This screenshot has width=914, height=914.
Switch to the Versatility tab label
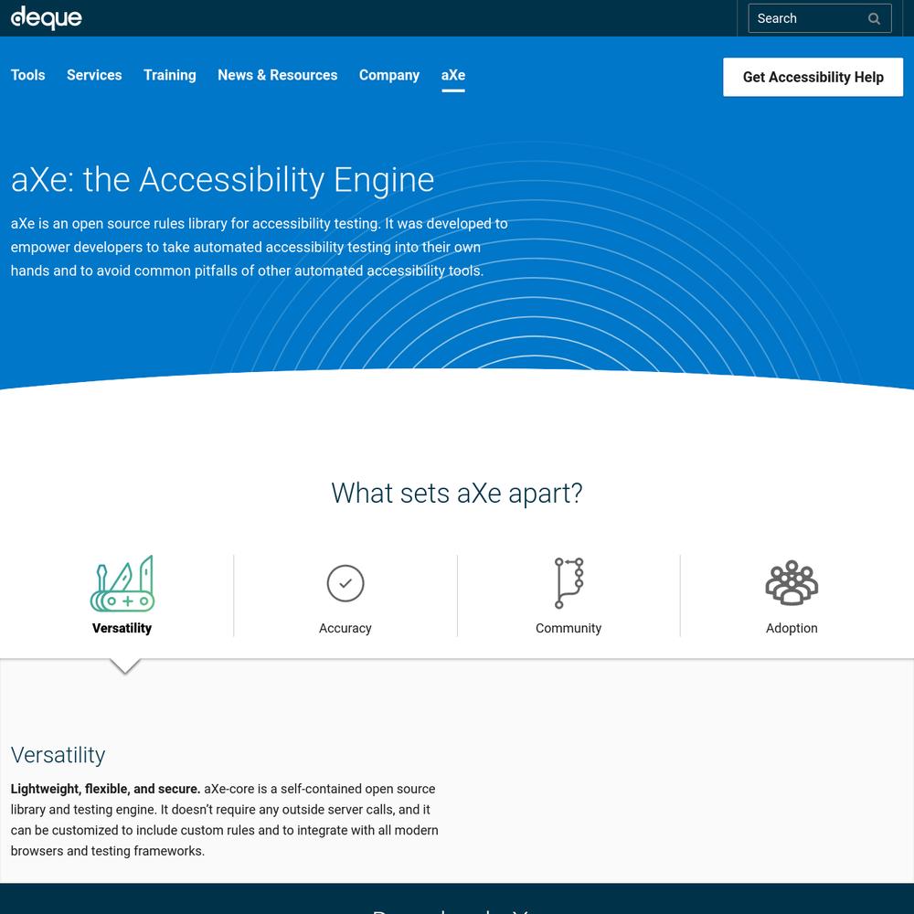coord(122,629)
